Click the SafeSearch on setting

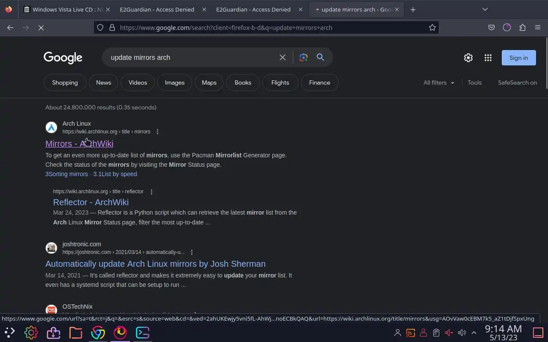tap(517, 83)
